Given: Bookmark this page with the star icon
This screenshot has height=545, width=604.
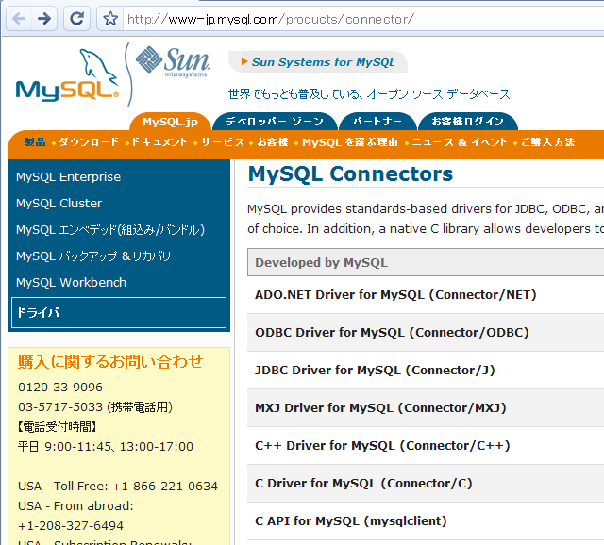Looking at the screenshot, I should point(110,18).
